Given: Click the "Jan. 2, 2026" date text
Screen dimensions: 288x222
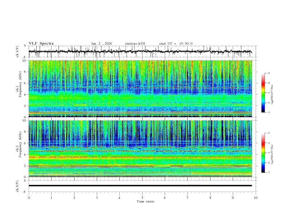Looking at the screenshot, I should 101,44.
